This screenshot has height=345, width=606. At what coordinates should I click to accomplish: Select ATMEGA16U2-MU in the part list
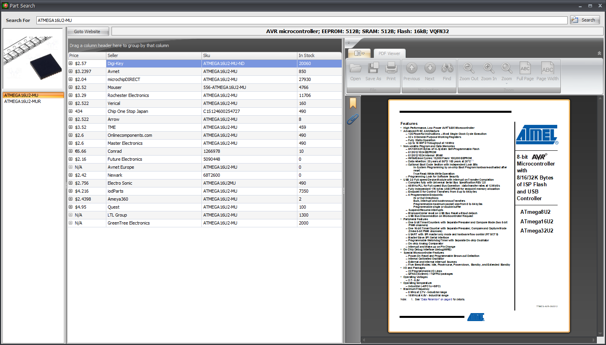click(x=34, y=95)
